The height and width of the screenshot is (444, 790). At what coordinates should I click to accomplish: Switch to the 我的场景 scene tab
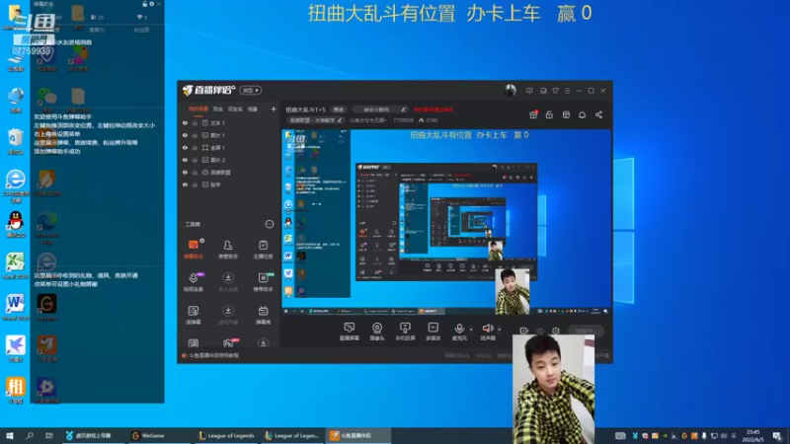pyautogui.click(x=197, y=109)
